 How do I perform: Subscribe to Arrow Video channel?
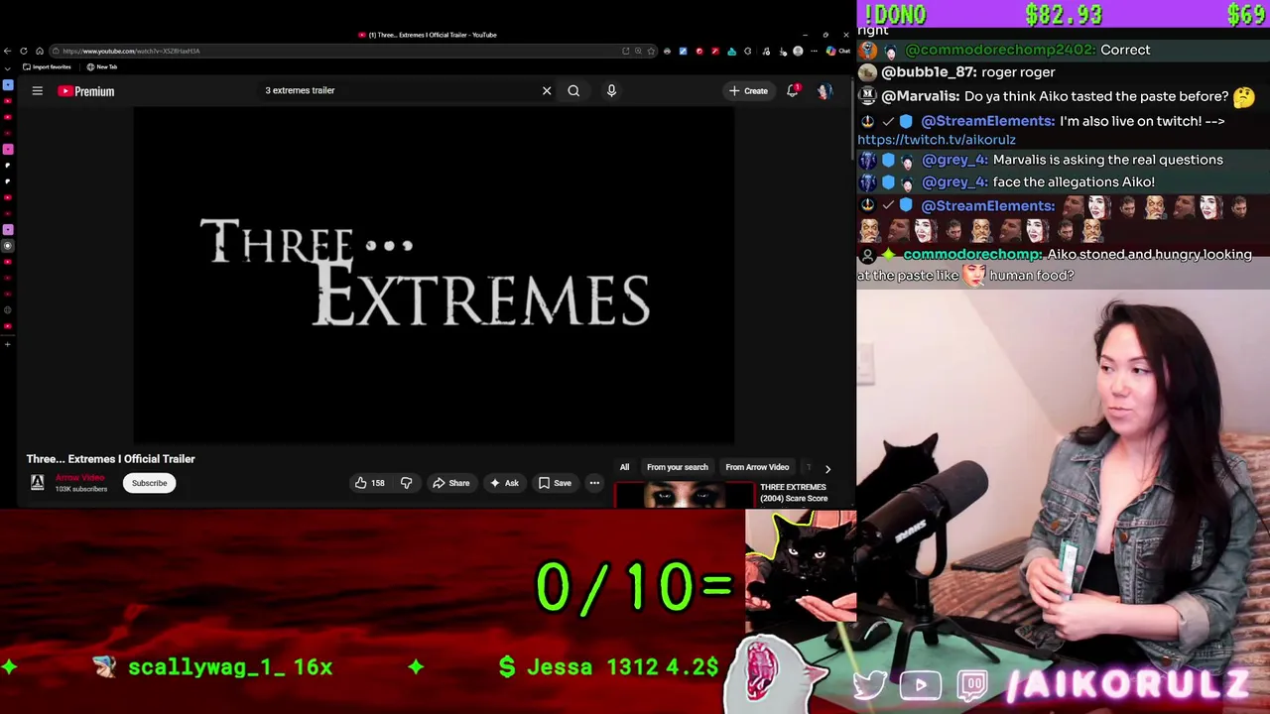click(150, 483)
